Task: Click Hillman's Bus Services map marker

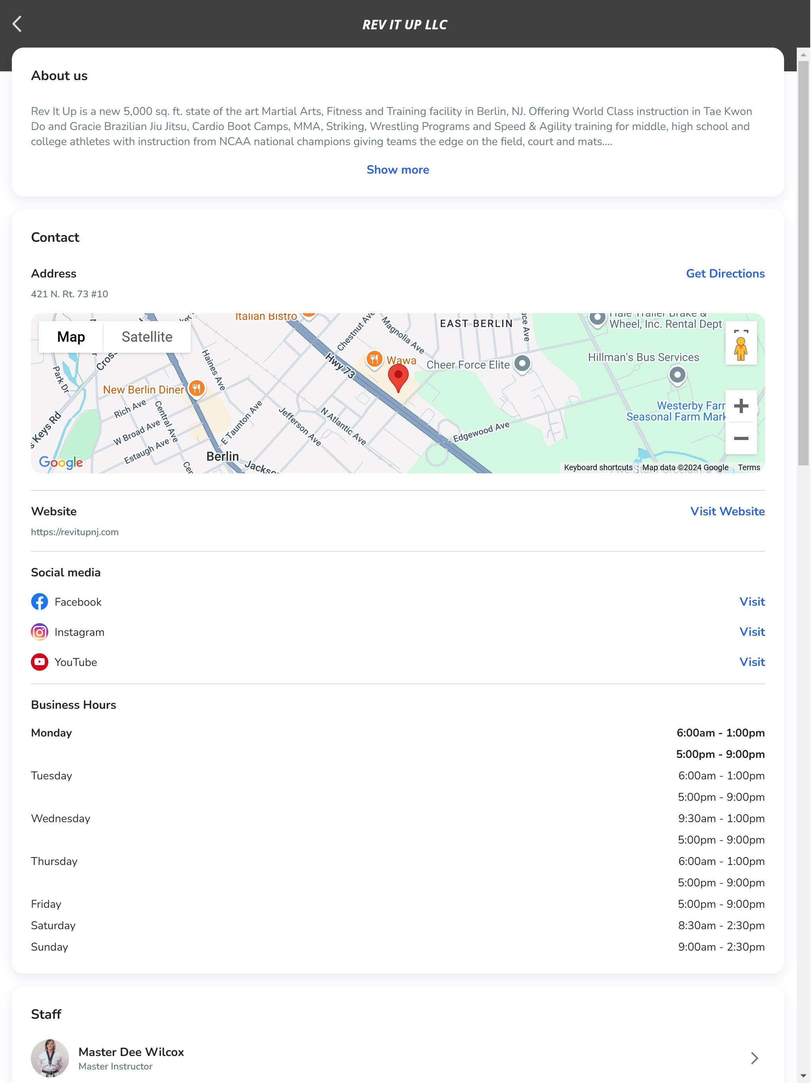Action: (678, 375)
